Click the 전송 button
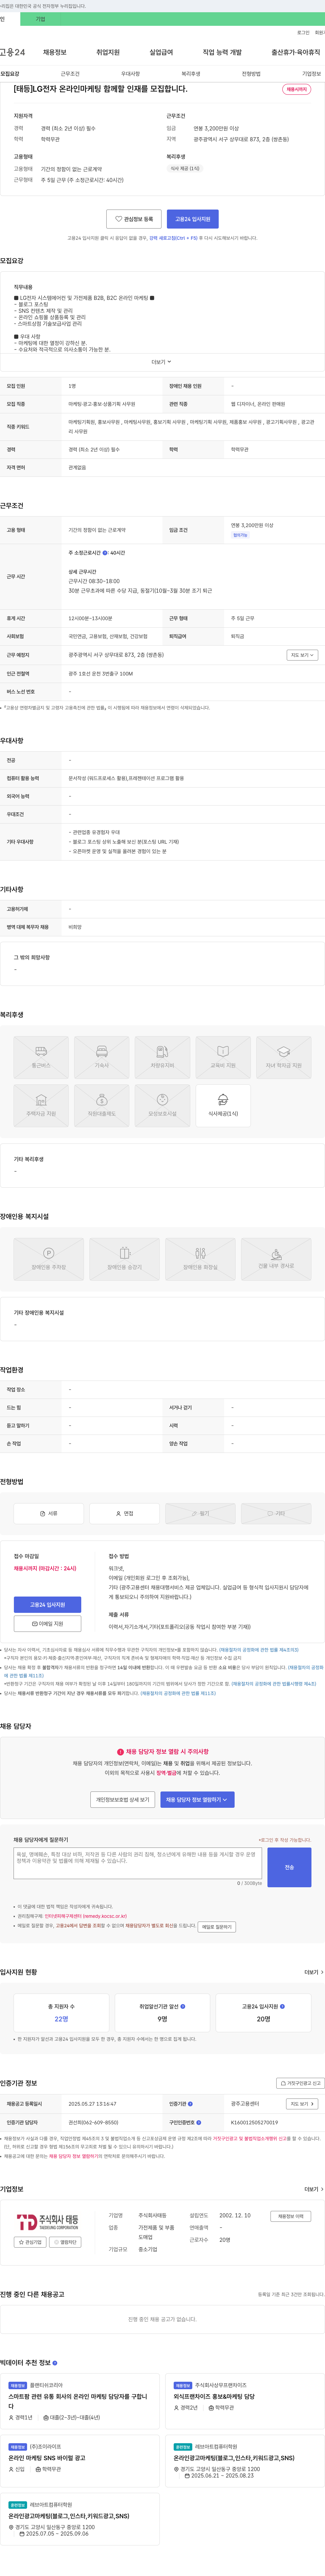The width and height of the screenshot is (325, 2576). (x=289, y=1867)
